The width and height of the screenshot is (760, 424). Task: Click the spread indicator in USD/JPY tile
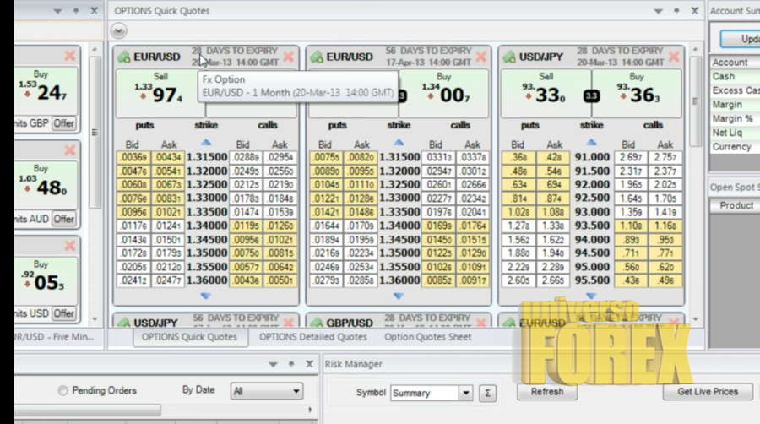pyautogui.click(x=591, y=95)
